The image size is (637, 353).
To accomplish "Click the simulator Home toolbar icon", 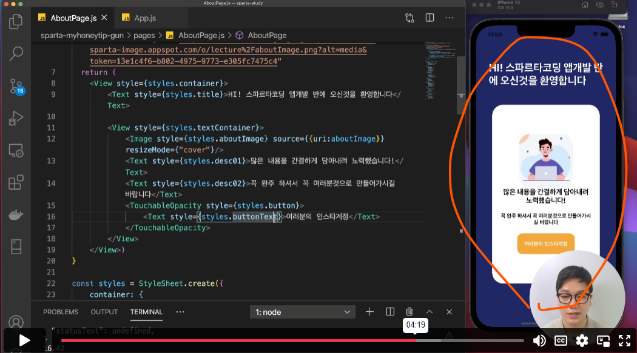I will [585, 5].
